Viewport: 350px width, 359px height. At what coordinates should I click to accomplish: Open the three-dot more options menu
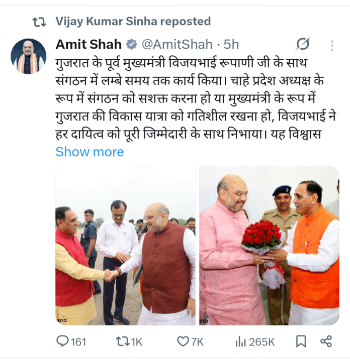click(x=332, y=45)
